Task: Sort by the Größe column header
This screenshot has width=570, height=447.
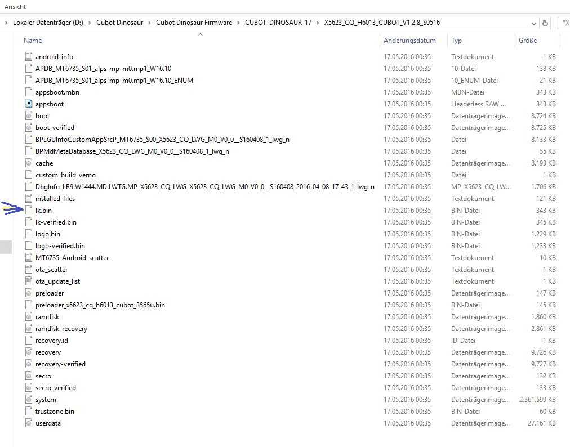Action: [x=528, y=41]
